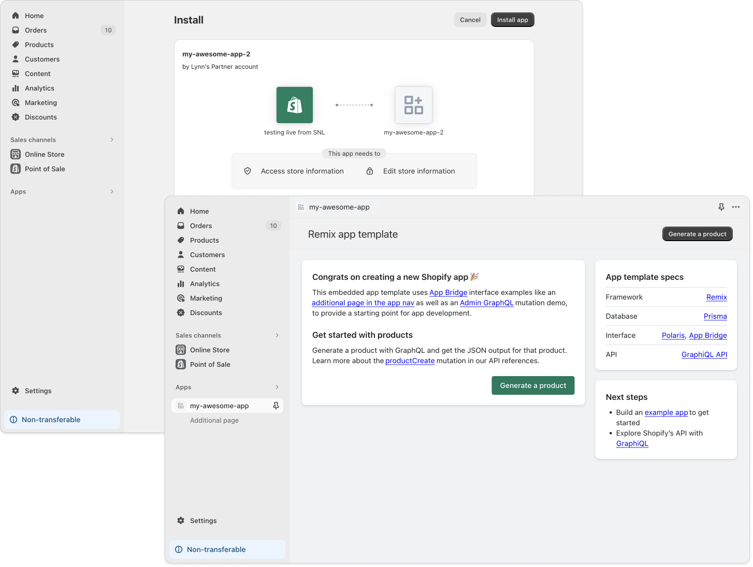Click the Settings gear in front sidebar

pyautogui.click(x=181, y=520)
